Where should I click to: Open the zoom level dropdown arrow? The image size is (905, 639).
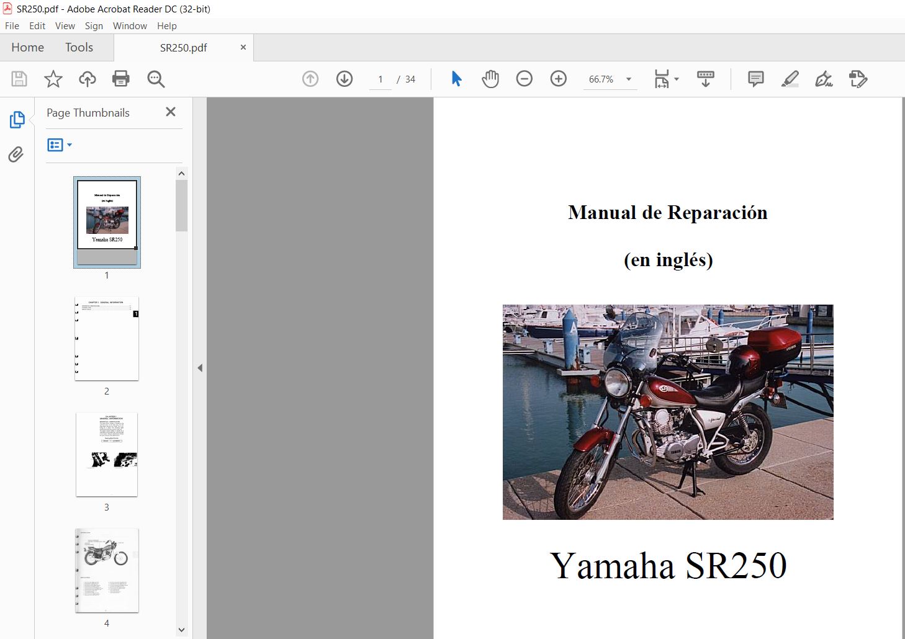click(629, 79)
